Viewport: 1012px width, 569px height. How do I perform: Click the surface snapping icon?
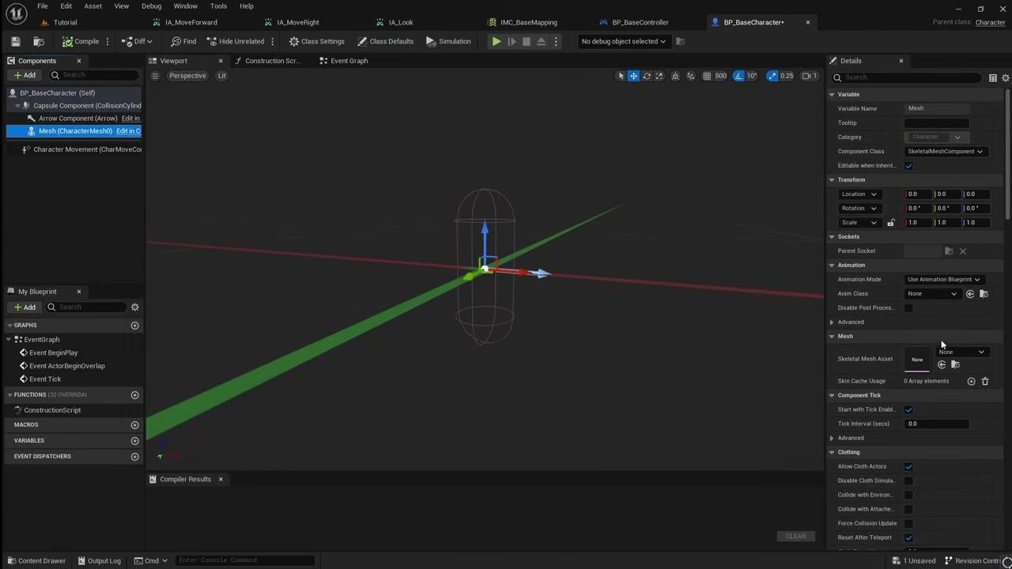point(691,76)
